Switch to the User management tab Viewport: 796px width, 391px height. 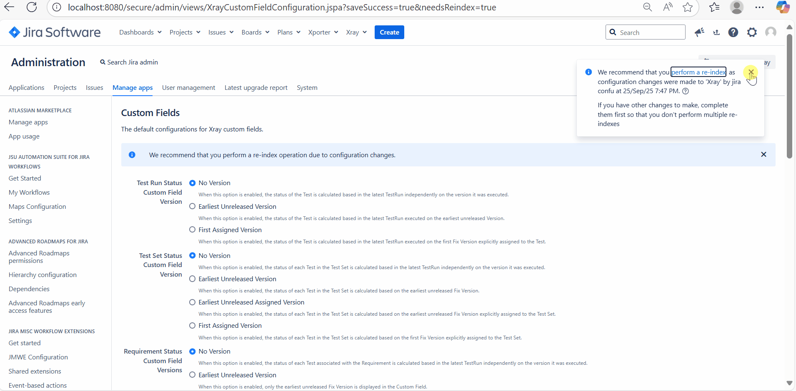[x=188, y=88]
